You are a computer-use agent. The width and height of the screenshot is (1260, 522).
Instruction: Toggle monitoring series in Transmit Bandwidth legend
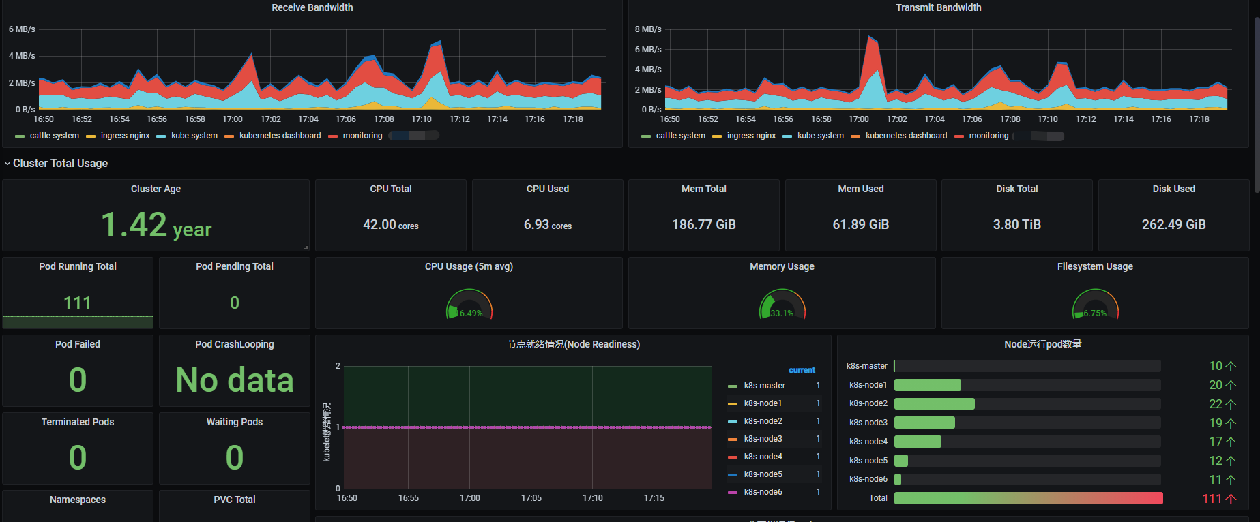pyautogui.click(x=988, y=136)
